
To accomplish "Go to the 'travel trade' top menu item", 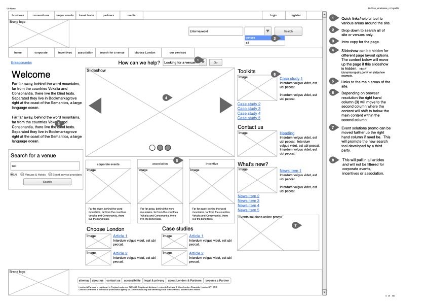I will coord(86,16).
